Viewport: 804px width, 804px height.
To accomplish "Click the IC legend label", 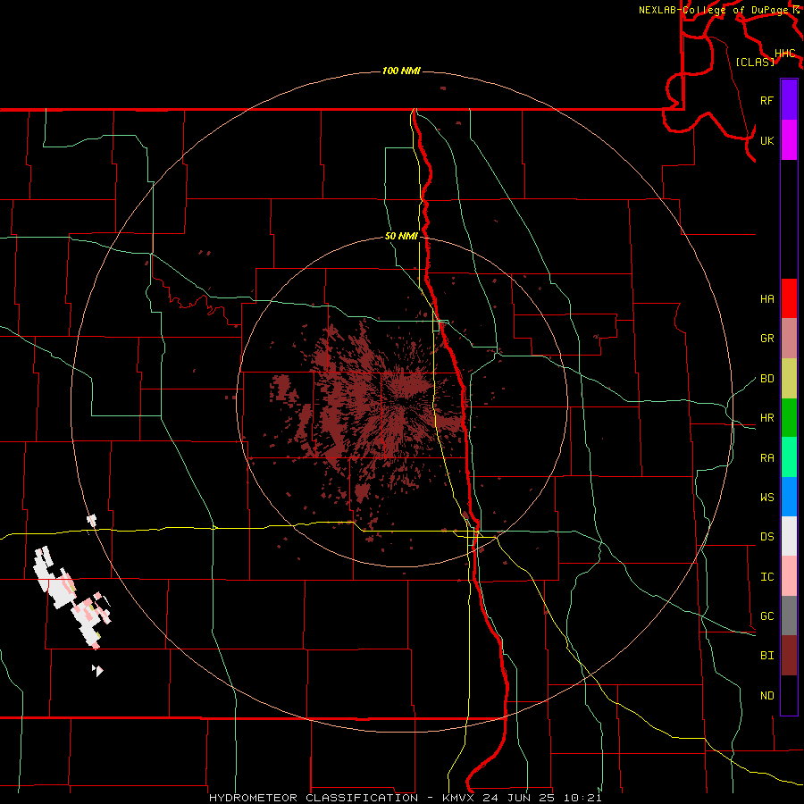I will (x=766, y=576).
